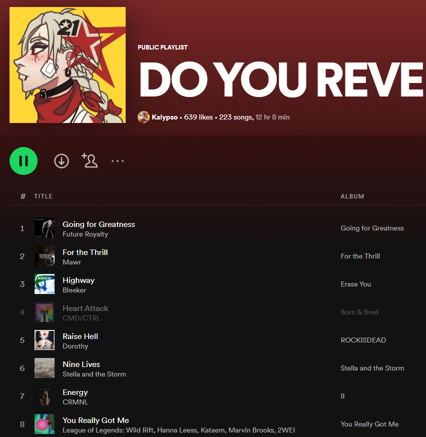Sort by the TITLE column header
Viewport: 426px width, 437px height.
point(43,196)
